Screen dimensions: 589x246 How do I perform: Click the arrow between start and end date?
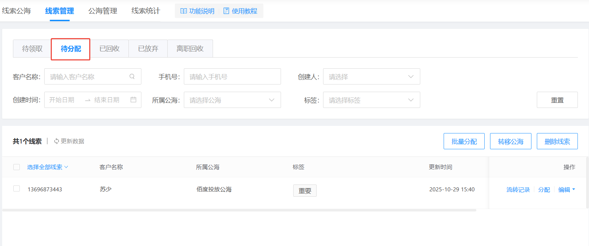(x=87, y=100)
